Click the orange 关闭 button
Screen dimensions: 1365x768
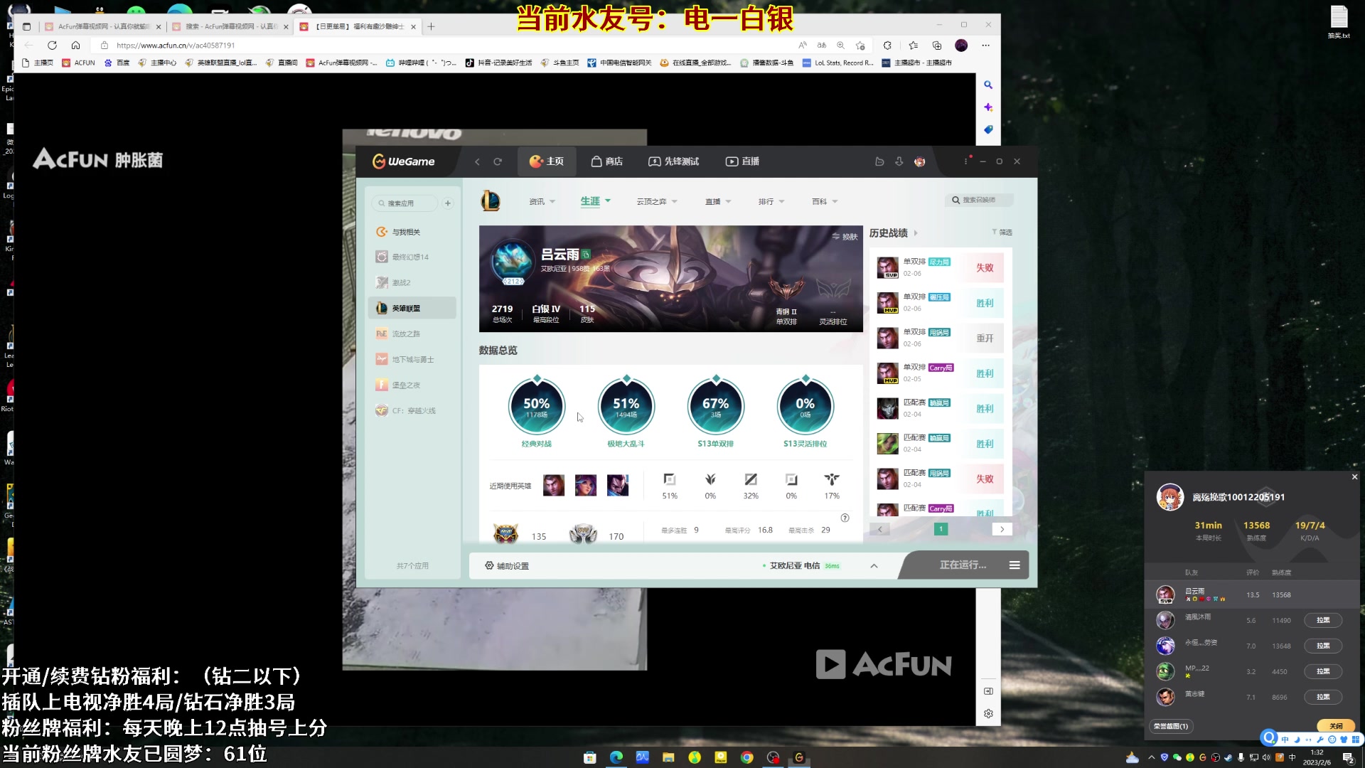click(1336, 726)
